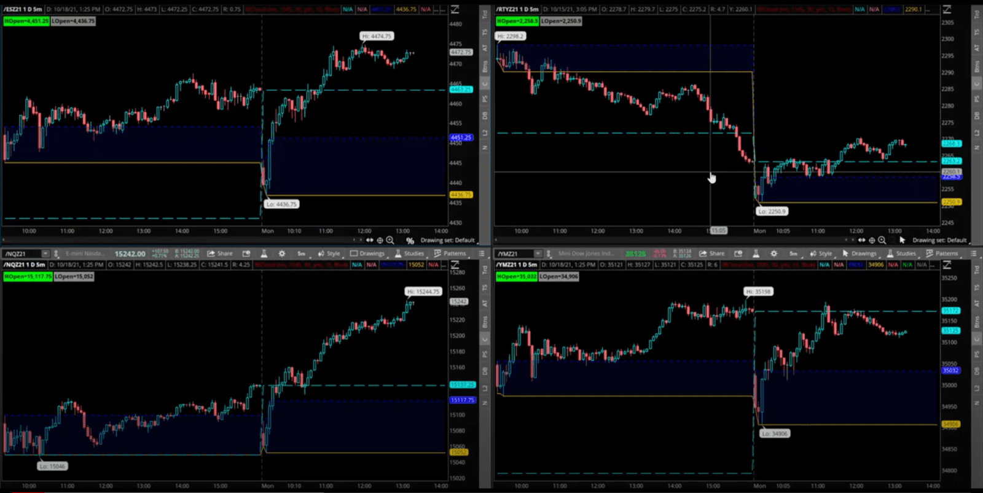Click Share button in /NQZ21 toolbar
The width and height of the screenshot is (983, 493).
tap(220, 254)
